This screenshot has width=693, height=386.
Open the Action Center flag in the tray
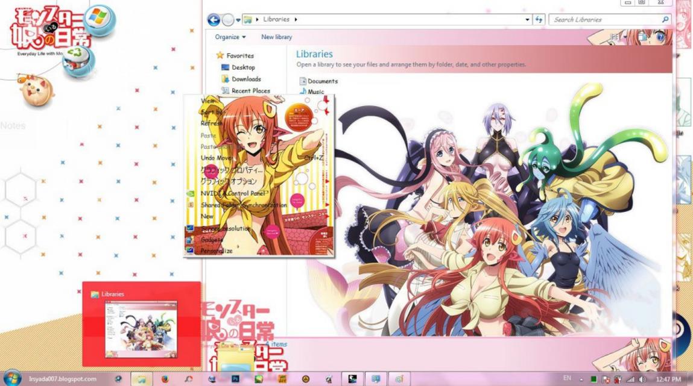pos(606,379)
